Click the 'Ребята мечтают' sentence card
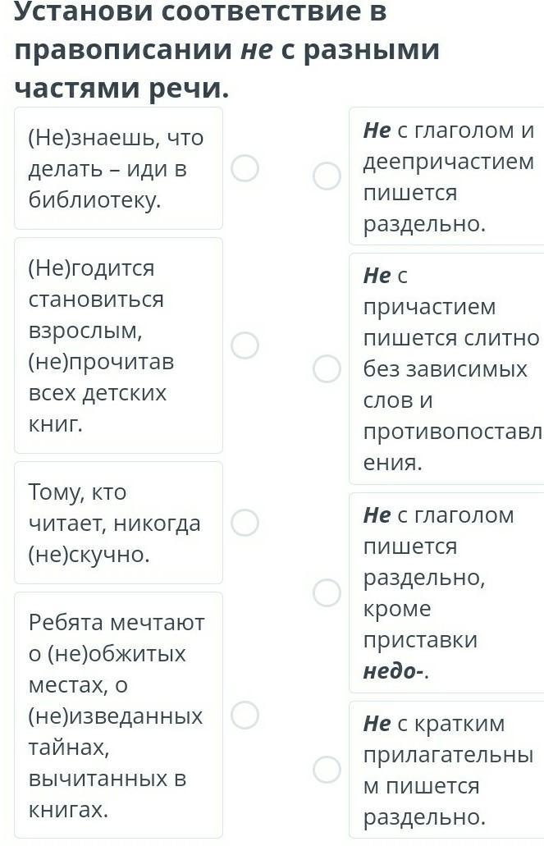This screenshot has height=846, width=544. 118,716
